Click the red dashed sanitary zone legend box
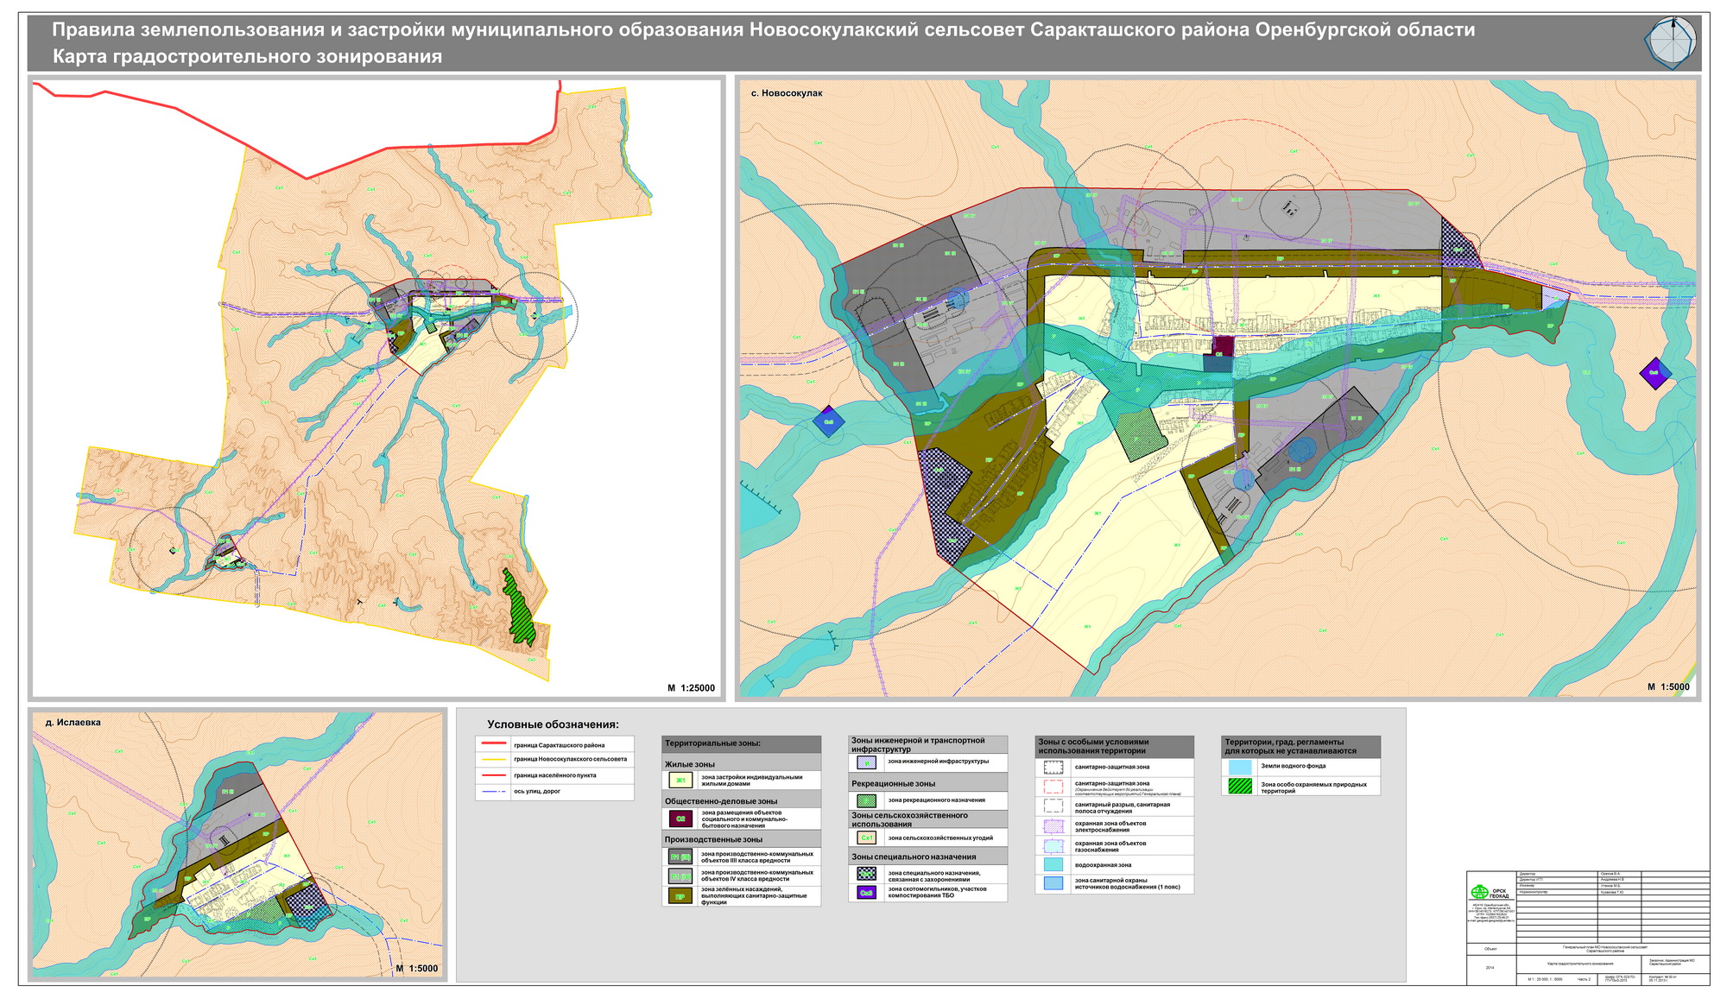1727x999 pixels. (x=1053, y=787)
